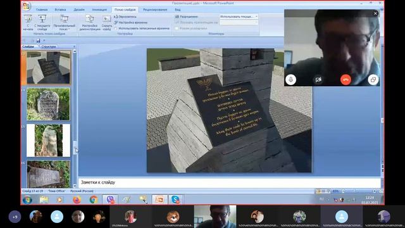Click the thumbnail pane scroll down arrow

pos(75,186)
